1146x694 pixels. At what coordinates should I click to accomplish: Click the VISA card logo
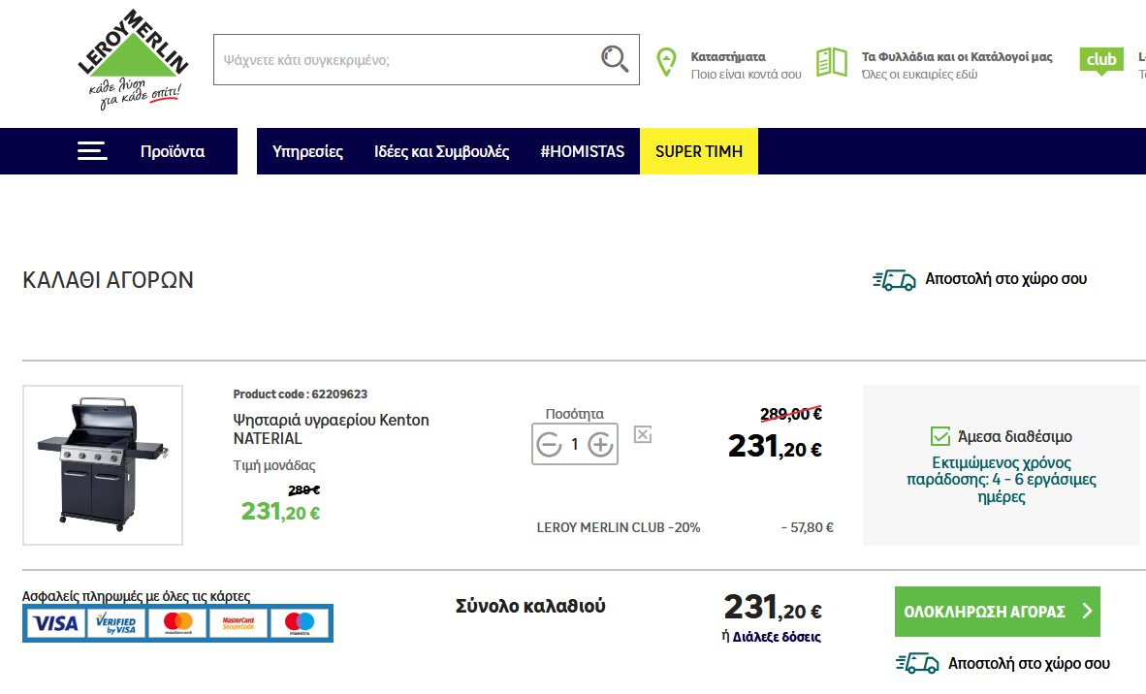(x=56, y=623)
